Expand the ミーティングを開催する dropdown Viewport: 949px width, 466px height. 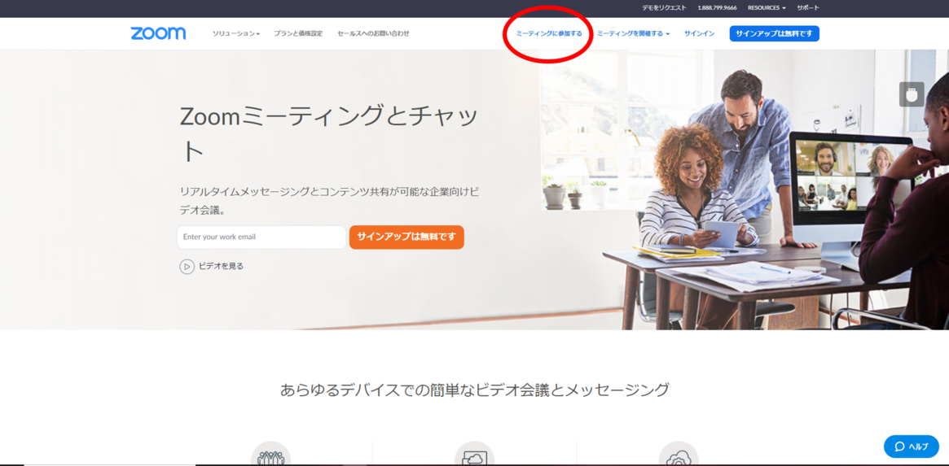(x=633, y=34)
